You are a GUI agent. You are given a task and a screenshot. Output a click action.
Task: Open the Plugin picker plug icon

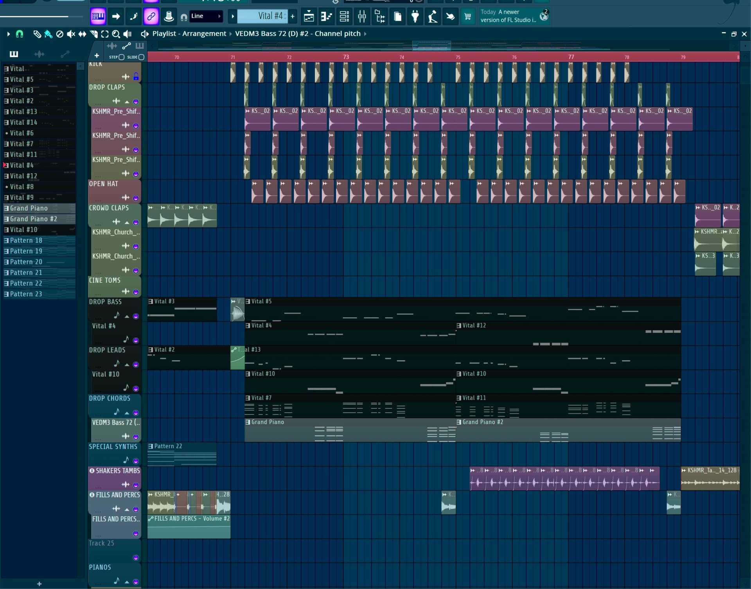415,16
